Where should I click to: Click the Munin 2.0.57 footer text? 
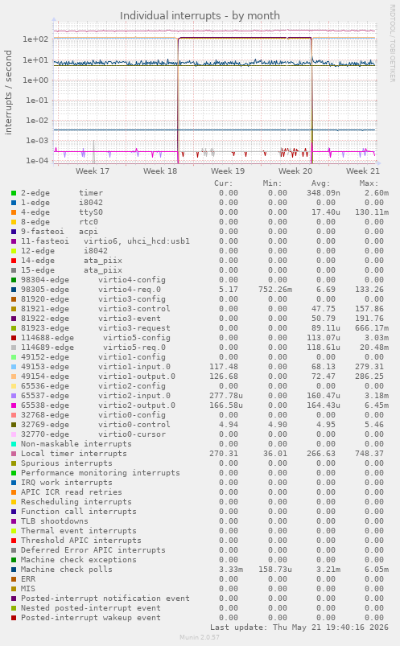200,637
